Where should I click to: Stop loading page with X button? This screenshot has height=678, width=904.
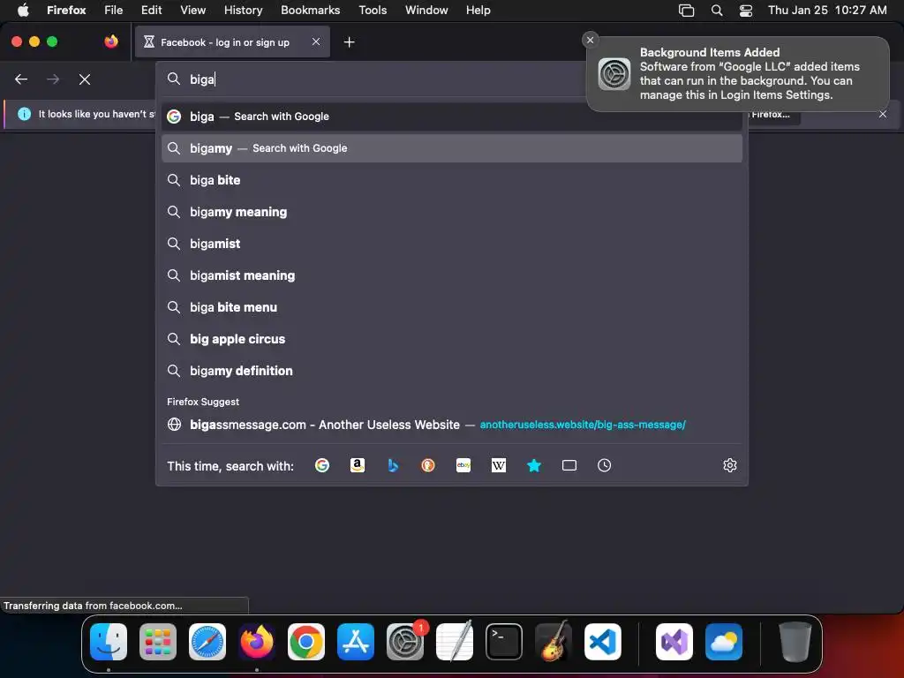[85, 79]
